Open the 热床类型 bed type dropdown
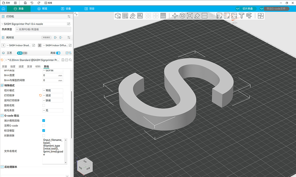This screenshot has width=296, height=177. pos(43,29)
